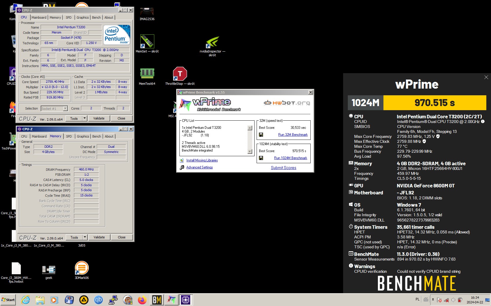Launch Windows Media Player from the taskbar
This screenshot has height=306, width=491.
[x=54, y=300]
